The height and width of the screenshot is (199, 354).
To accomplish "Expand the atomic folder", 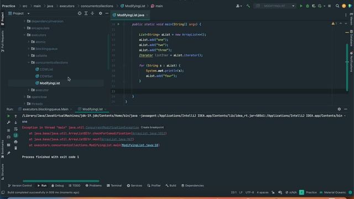I will tap(29, 42).
